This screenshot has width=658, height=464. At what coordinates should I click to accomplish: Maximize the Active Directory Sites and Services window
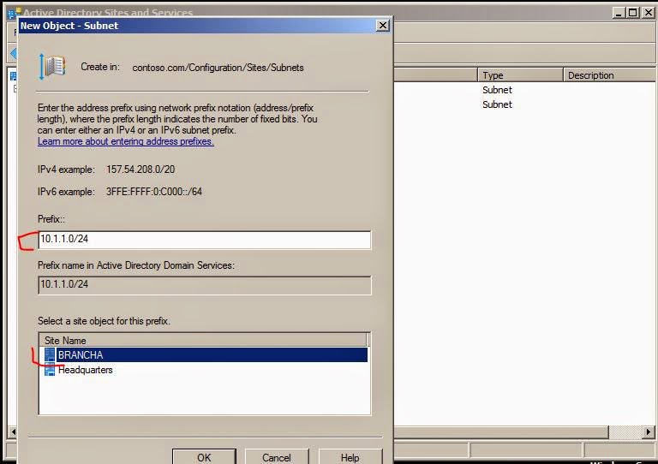pyautogui.click(x=632, y=13)
